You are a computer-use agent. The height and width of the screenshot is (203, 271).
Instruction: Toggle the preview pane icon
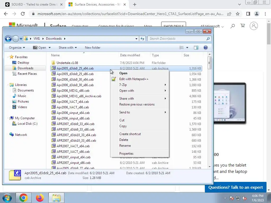[196, 48]
